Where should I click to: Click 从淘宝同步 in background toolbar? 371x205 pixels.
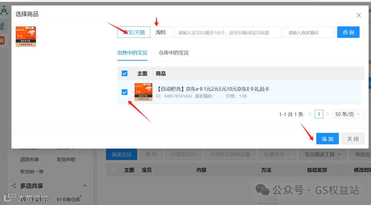(x=183, y=155)
